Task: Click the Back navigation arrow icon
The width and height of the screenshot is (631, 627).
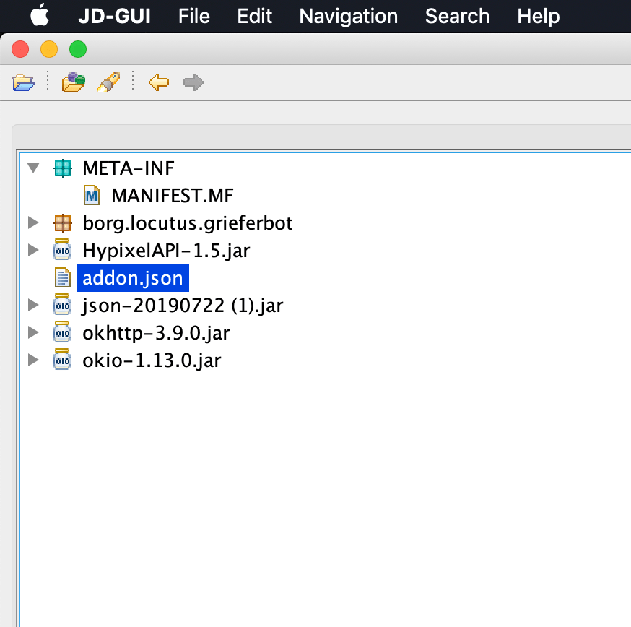Action: (158, 82)
